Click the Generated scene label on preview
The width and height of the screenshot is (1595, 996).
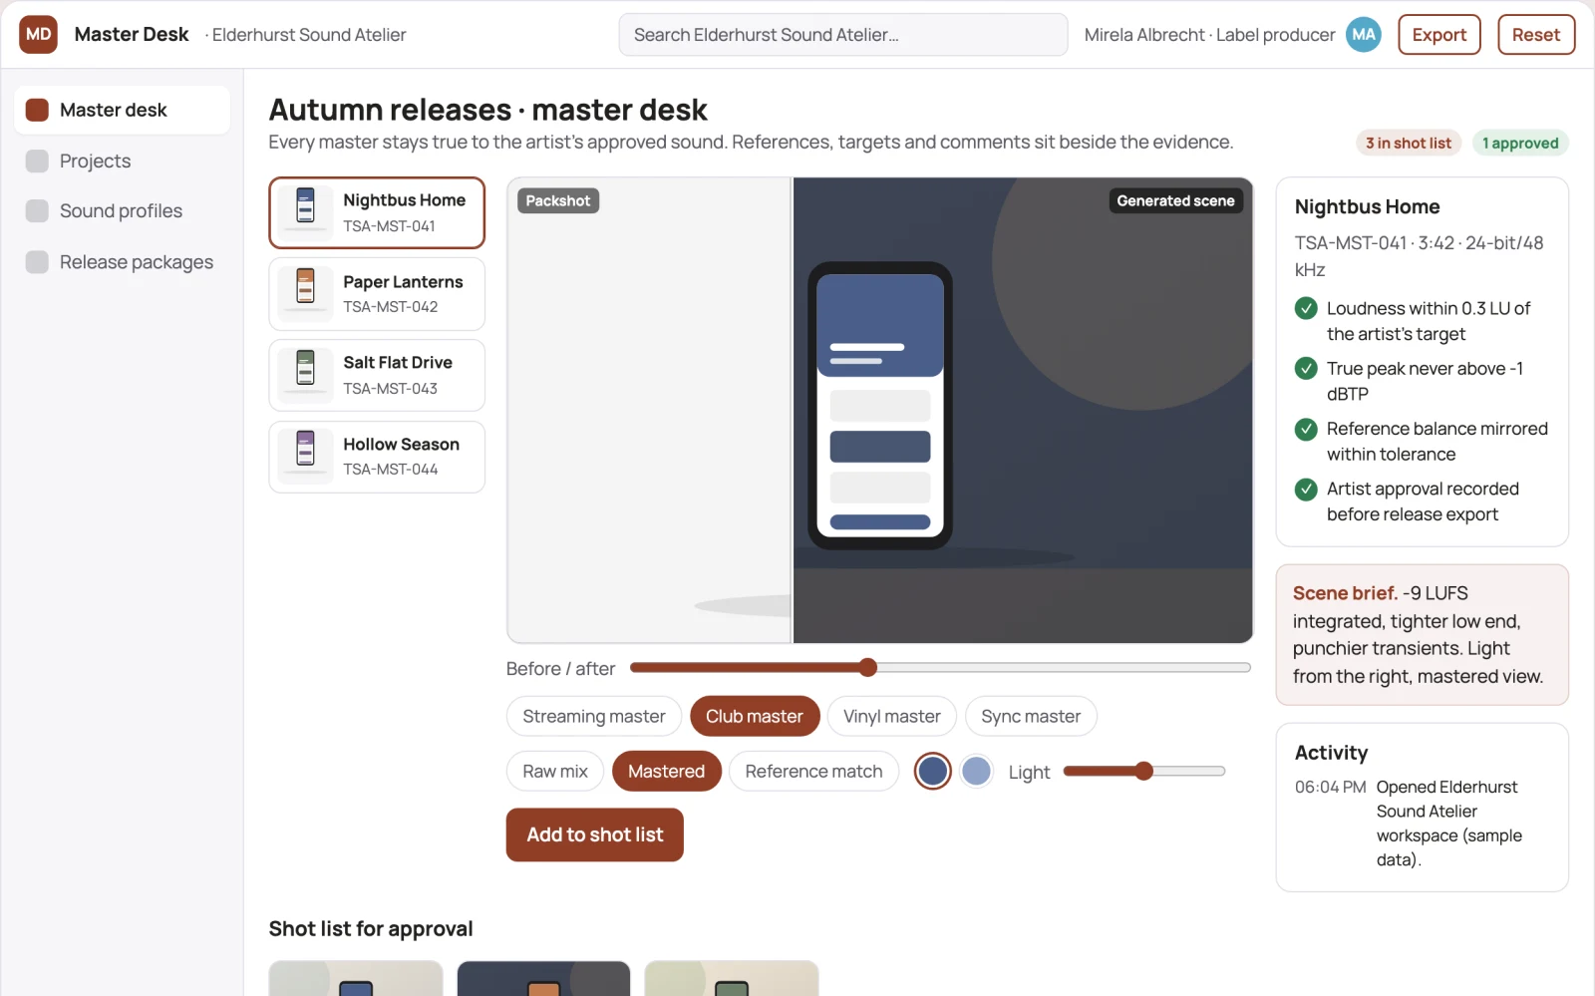(x=1175, y=200)
